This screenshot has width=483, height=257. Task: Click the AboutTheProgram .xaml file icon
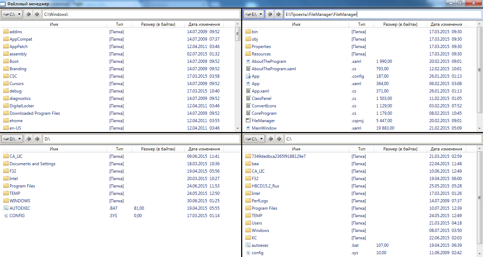point(248,61)
